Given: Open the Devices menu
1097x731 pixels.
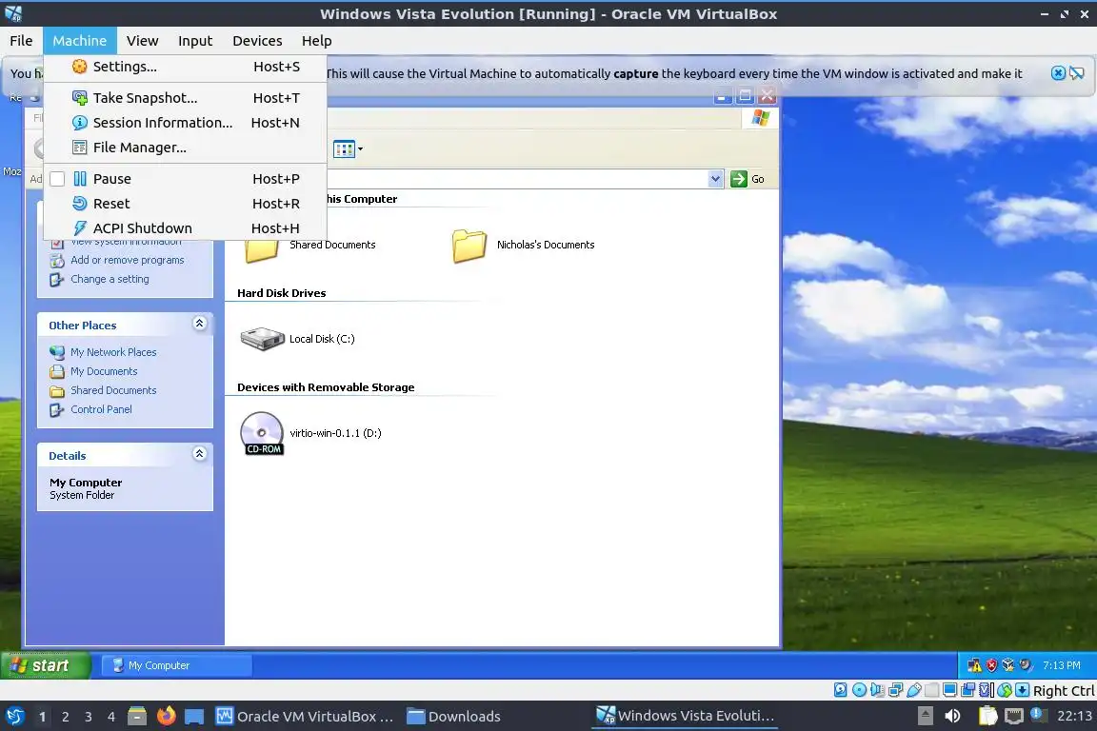Looking at the screenshot, I should click(x=257, y=41).
